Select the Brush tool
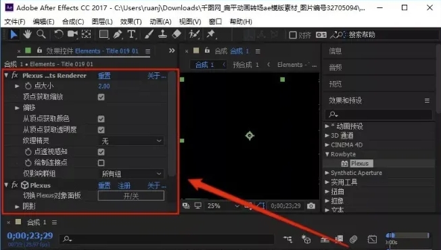Viewport: 441px width, 250px height. 149,34
